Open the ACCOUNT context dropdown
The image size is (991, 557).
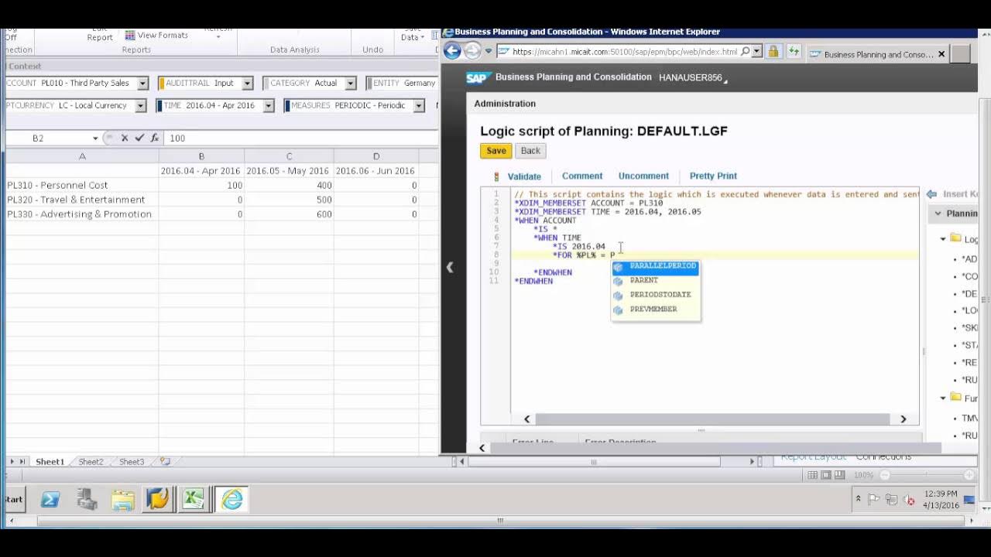(142, 83)
